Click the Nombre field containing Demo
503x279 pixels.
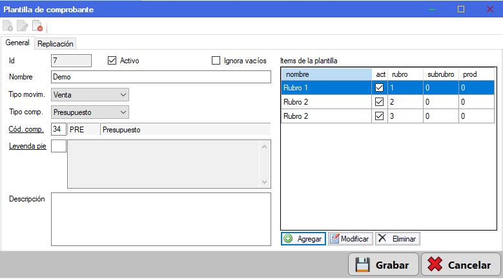161,77
